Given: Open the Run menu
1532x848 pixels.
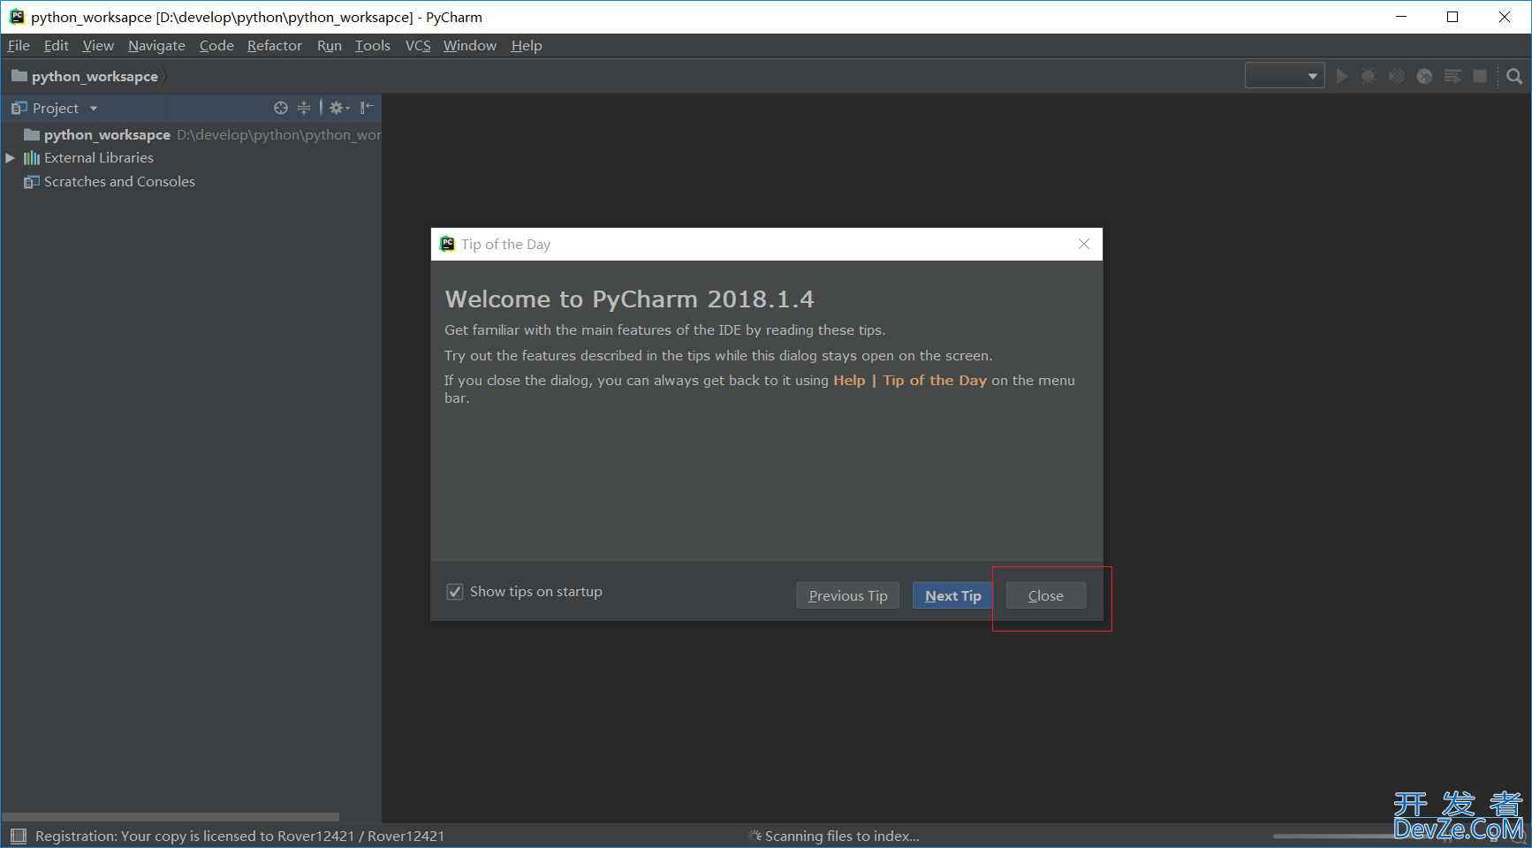Looking at the screenshot, I should coord(330,46).
